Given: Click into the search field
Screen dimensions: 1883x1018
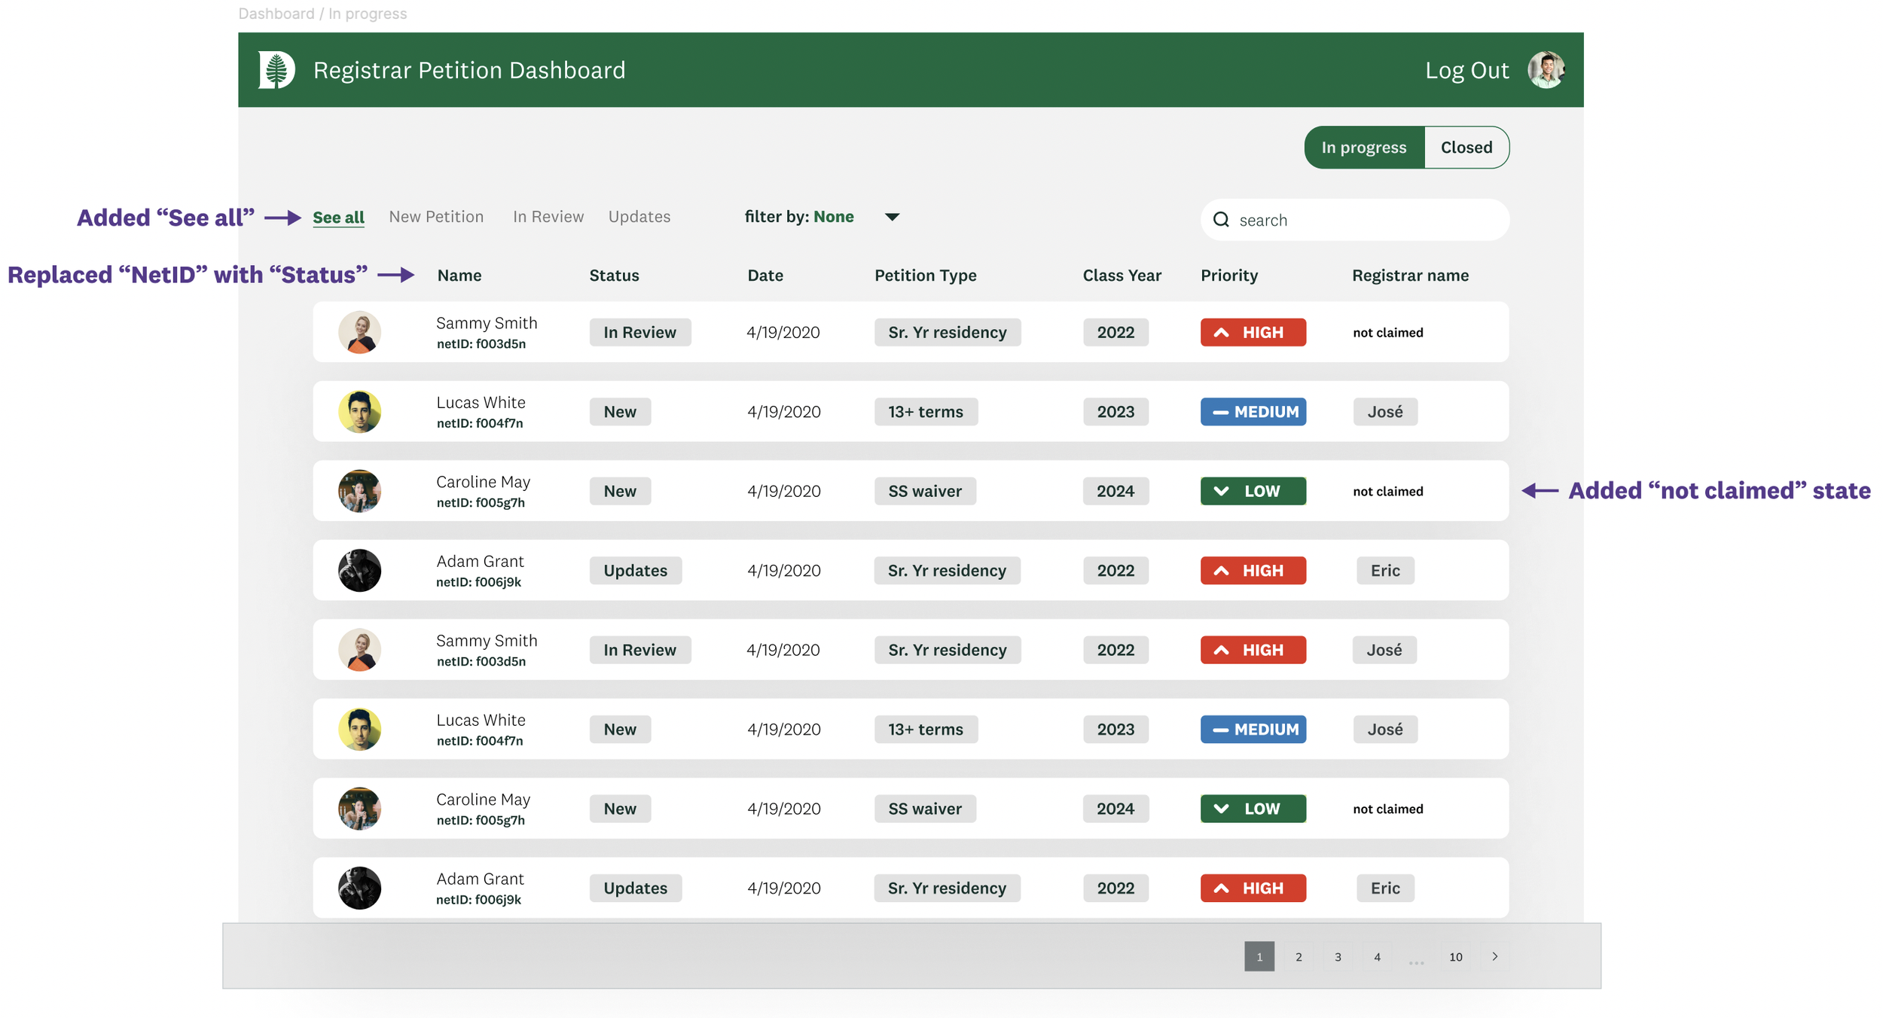Looking at the screenshot, I should click(x=1363, y=220).
